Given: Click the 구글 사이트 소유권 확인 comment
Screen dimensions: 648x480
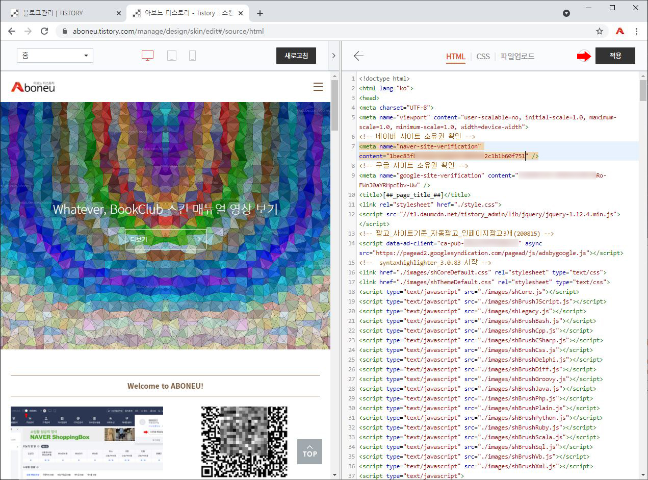Looking at the screenshot, I should pyautogui.click(x=413, y=166).
